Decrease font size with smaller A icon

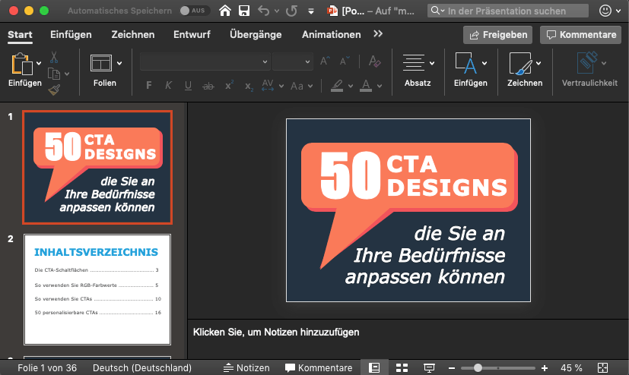[345, 61]
